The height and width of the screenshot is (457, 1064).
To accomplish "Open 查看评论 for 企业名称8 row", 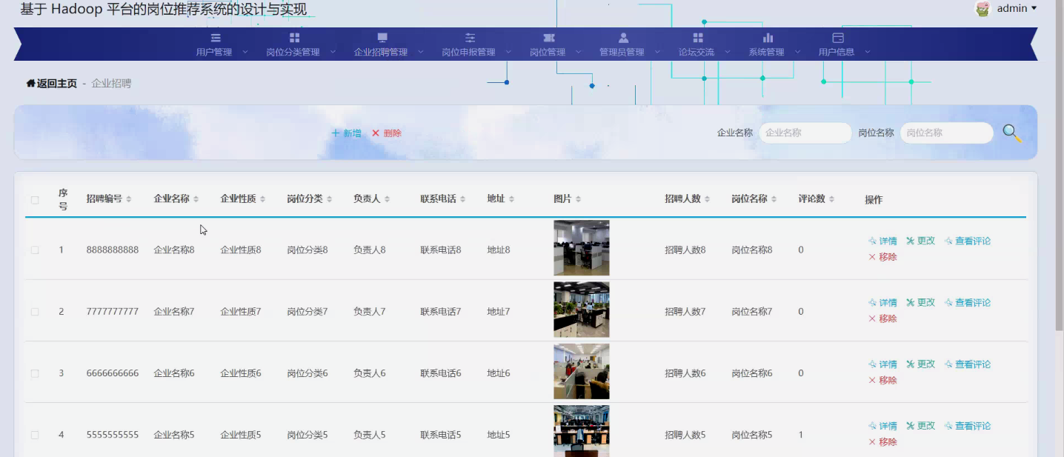I will (972, 241).
